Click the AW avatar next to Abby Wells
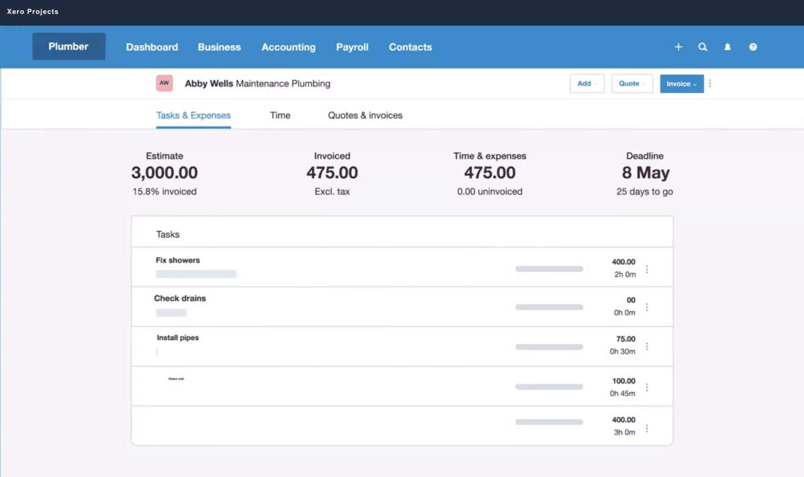 [x=164, y=83]
